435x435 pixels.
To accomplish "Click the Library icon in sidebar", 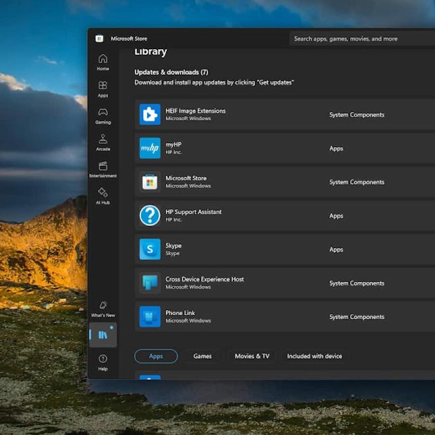I will (103, 335).
